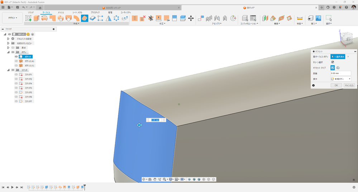Add a new document tab
The height and width of the screenshot is (192, 358).
[322, 8]
